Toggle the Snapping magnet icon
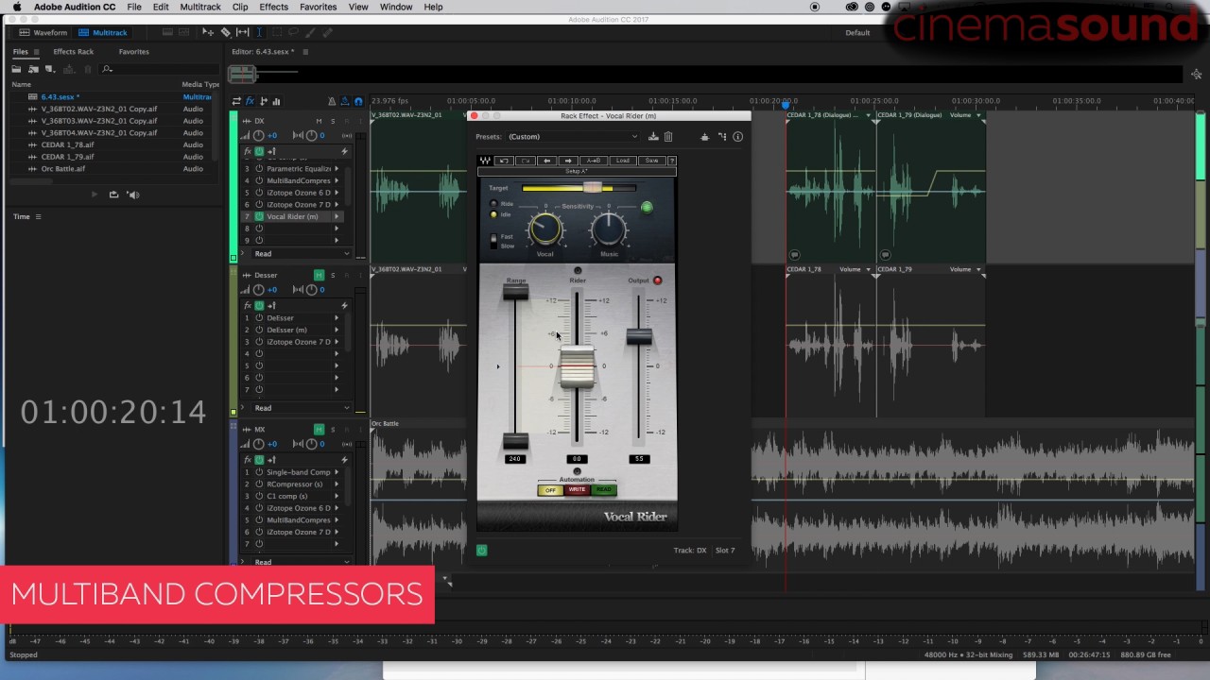1210x680 pixels. point(358,101)
